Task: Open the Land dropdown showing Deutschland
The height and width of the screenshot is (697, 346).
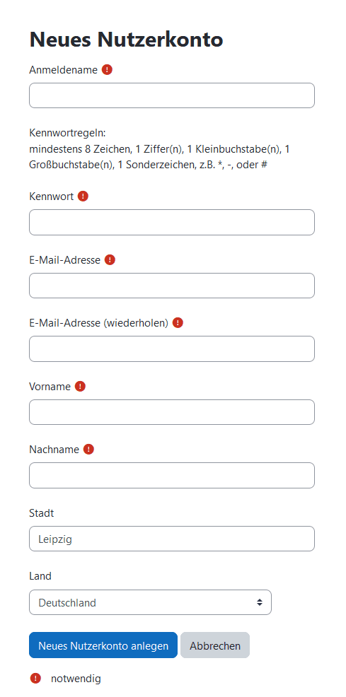Action: click(x=150, y=602)
